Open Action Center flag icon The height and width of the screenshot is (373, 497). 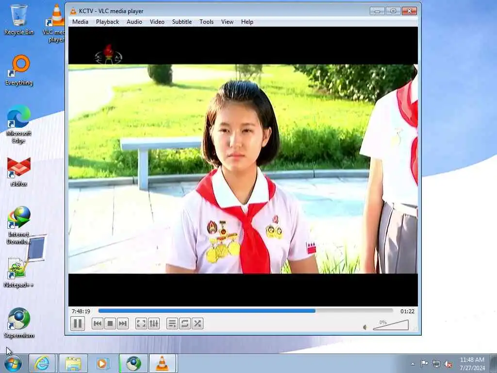click(424, 363)
